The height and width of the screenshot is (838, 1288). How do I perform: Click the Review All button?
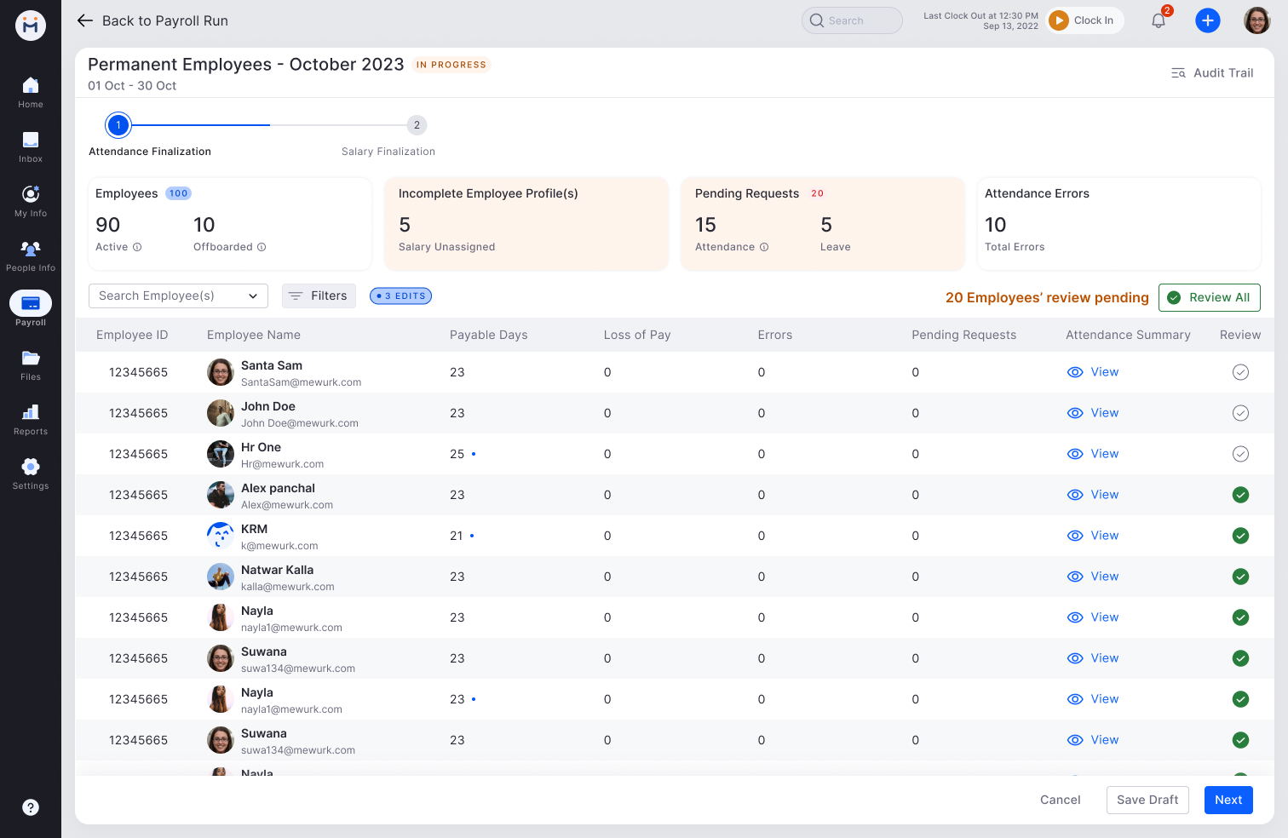point(1210,297)
